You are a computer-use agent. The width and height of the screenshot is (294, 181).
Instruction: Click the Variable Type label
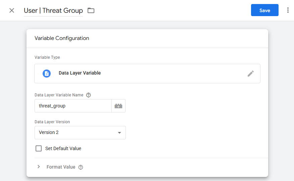[47, 57]
